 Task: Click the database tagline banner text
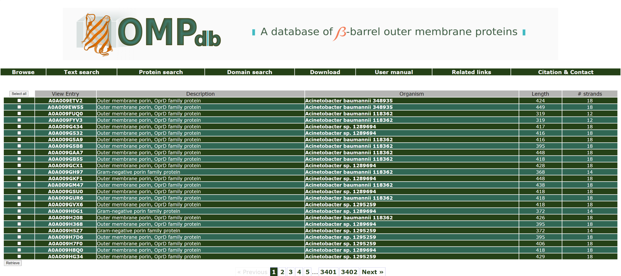pos(389,32)
